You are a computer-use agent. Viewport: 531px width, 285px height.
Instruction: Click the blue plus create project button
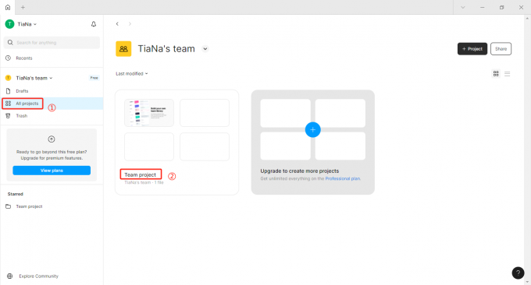point(312,130)
